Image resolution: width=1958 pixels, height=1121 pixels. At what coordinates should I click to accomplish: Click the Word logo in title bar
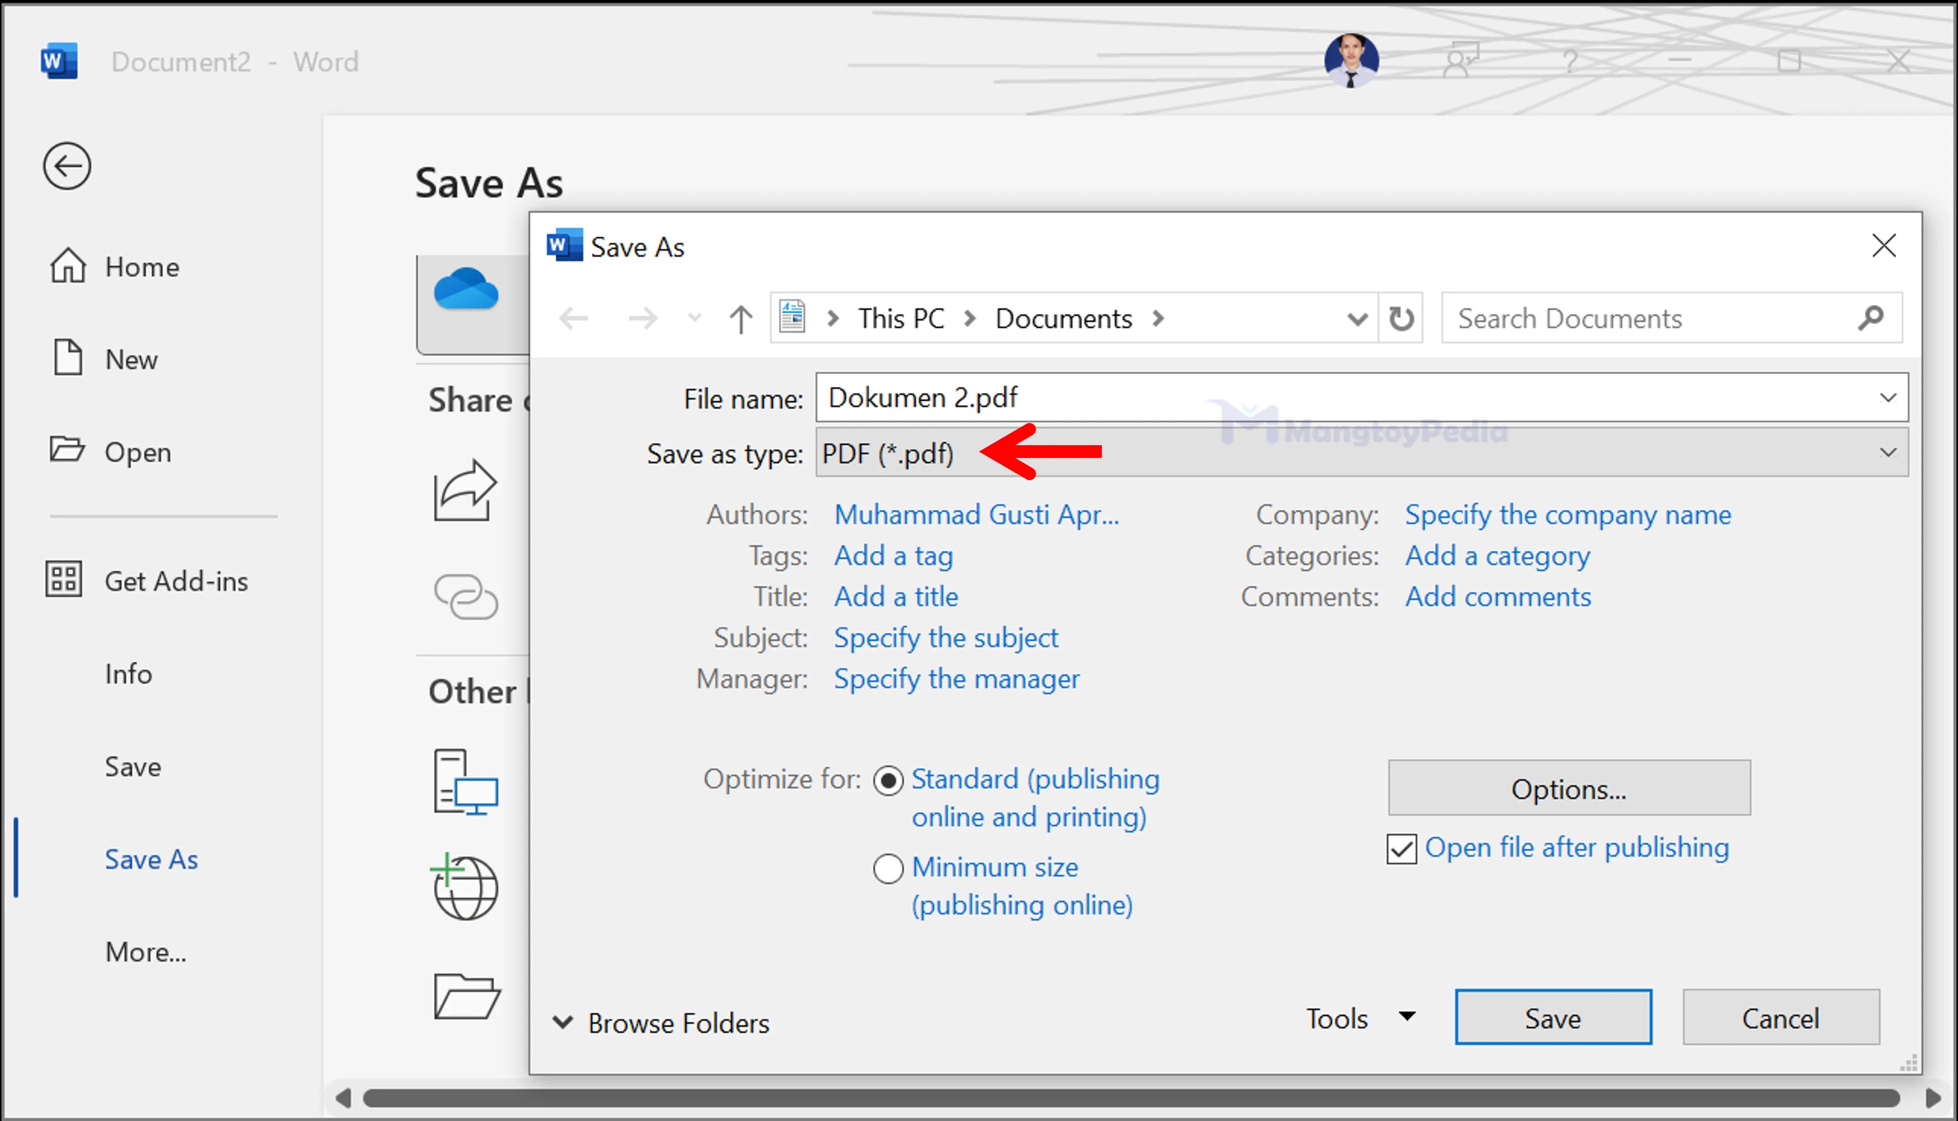59,61
